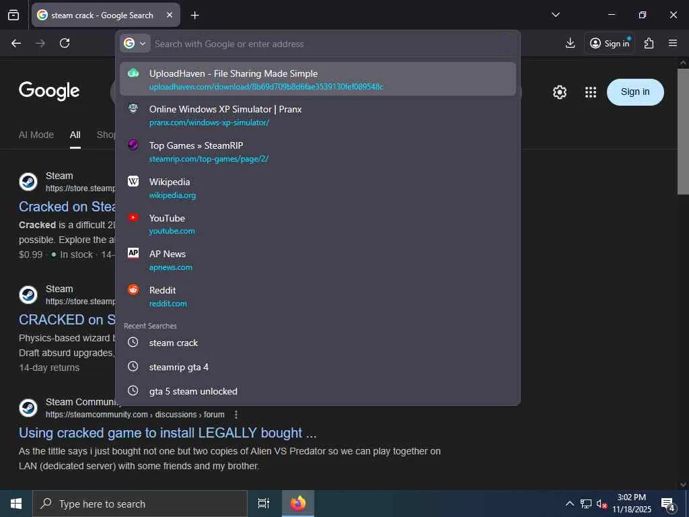Select the Reddit suggestion
Image resolution: width=689 pixels, height=517 pixels.
(x=318, y=296)
